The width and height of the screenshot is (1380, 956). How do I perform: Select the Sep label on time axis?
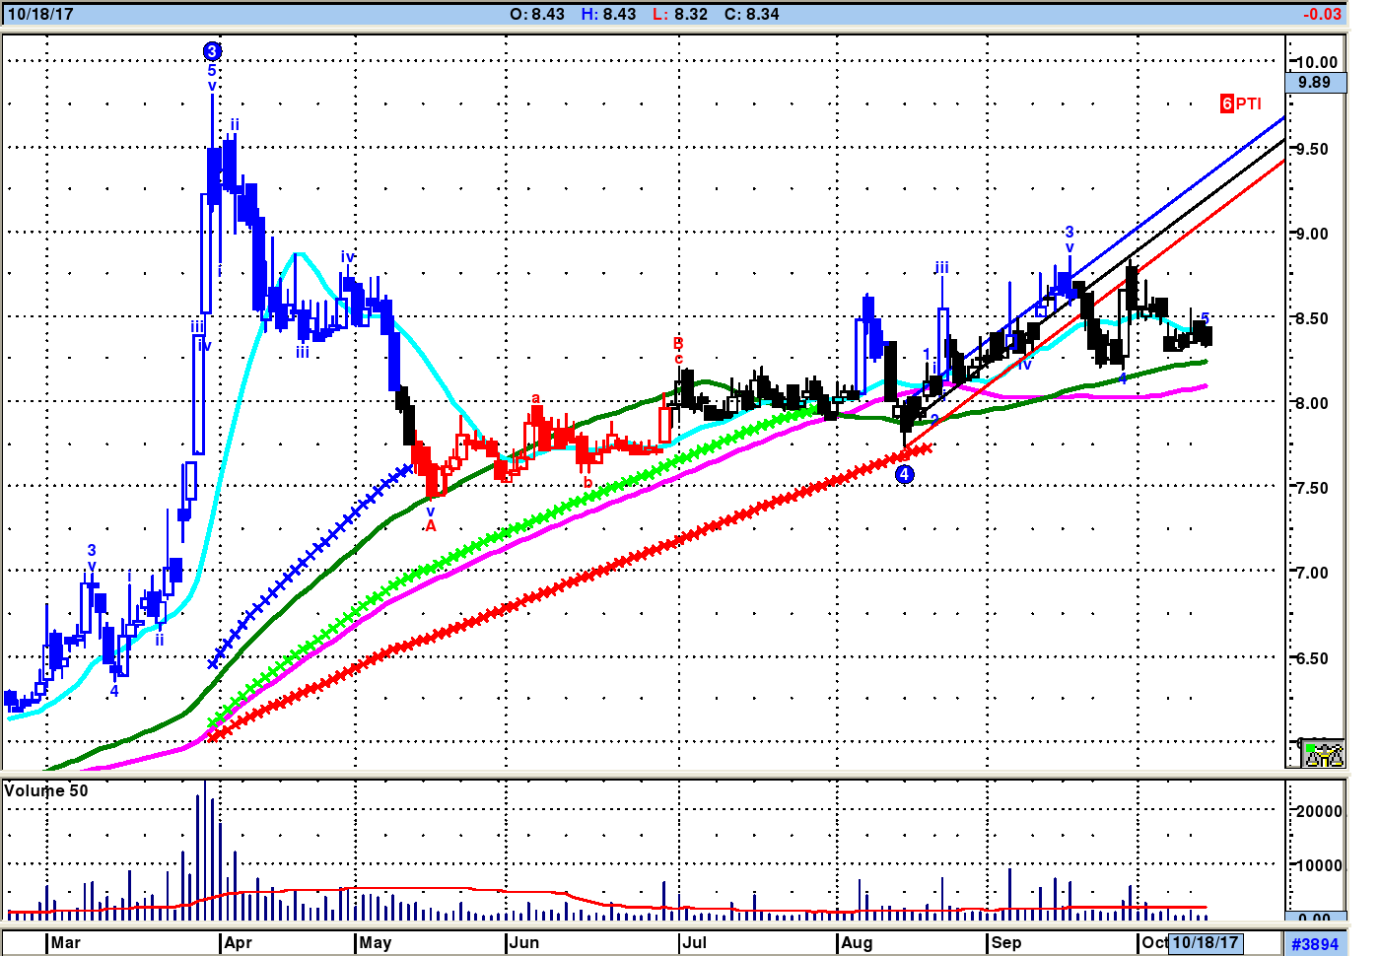(1006, 942)
